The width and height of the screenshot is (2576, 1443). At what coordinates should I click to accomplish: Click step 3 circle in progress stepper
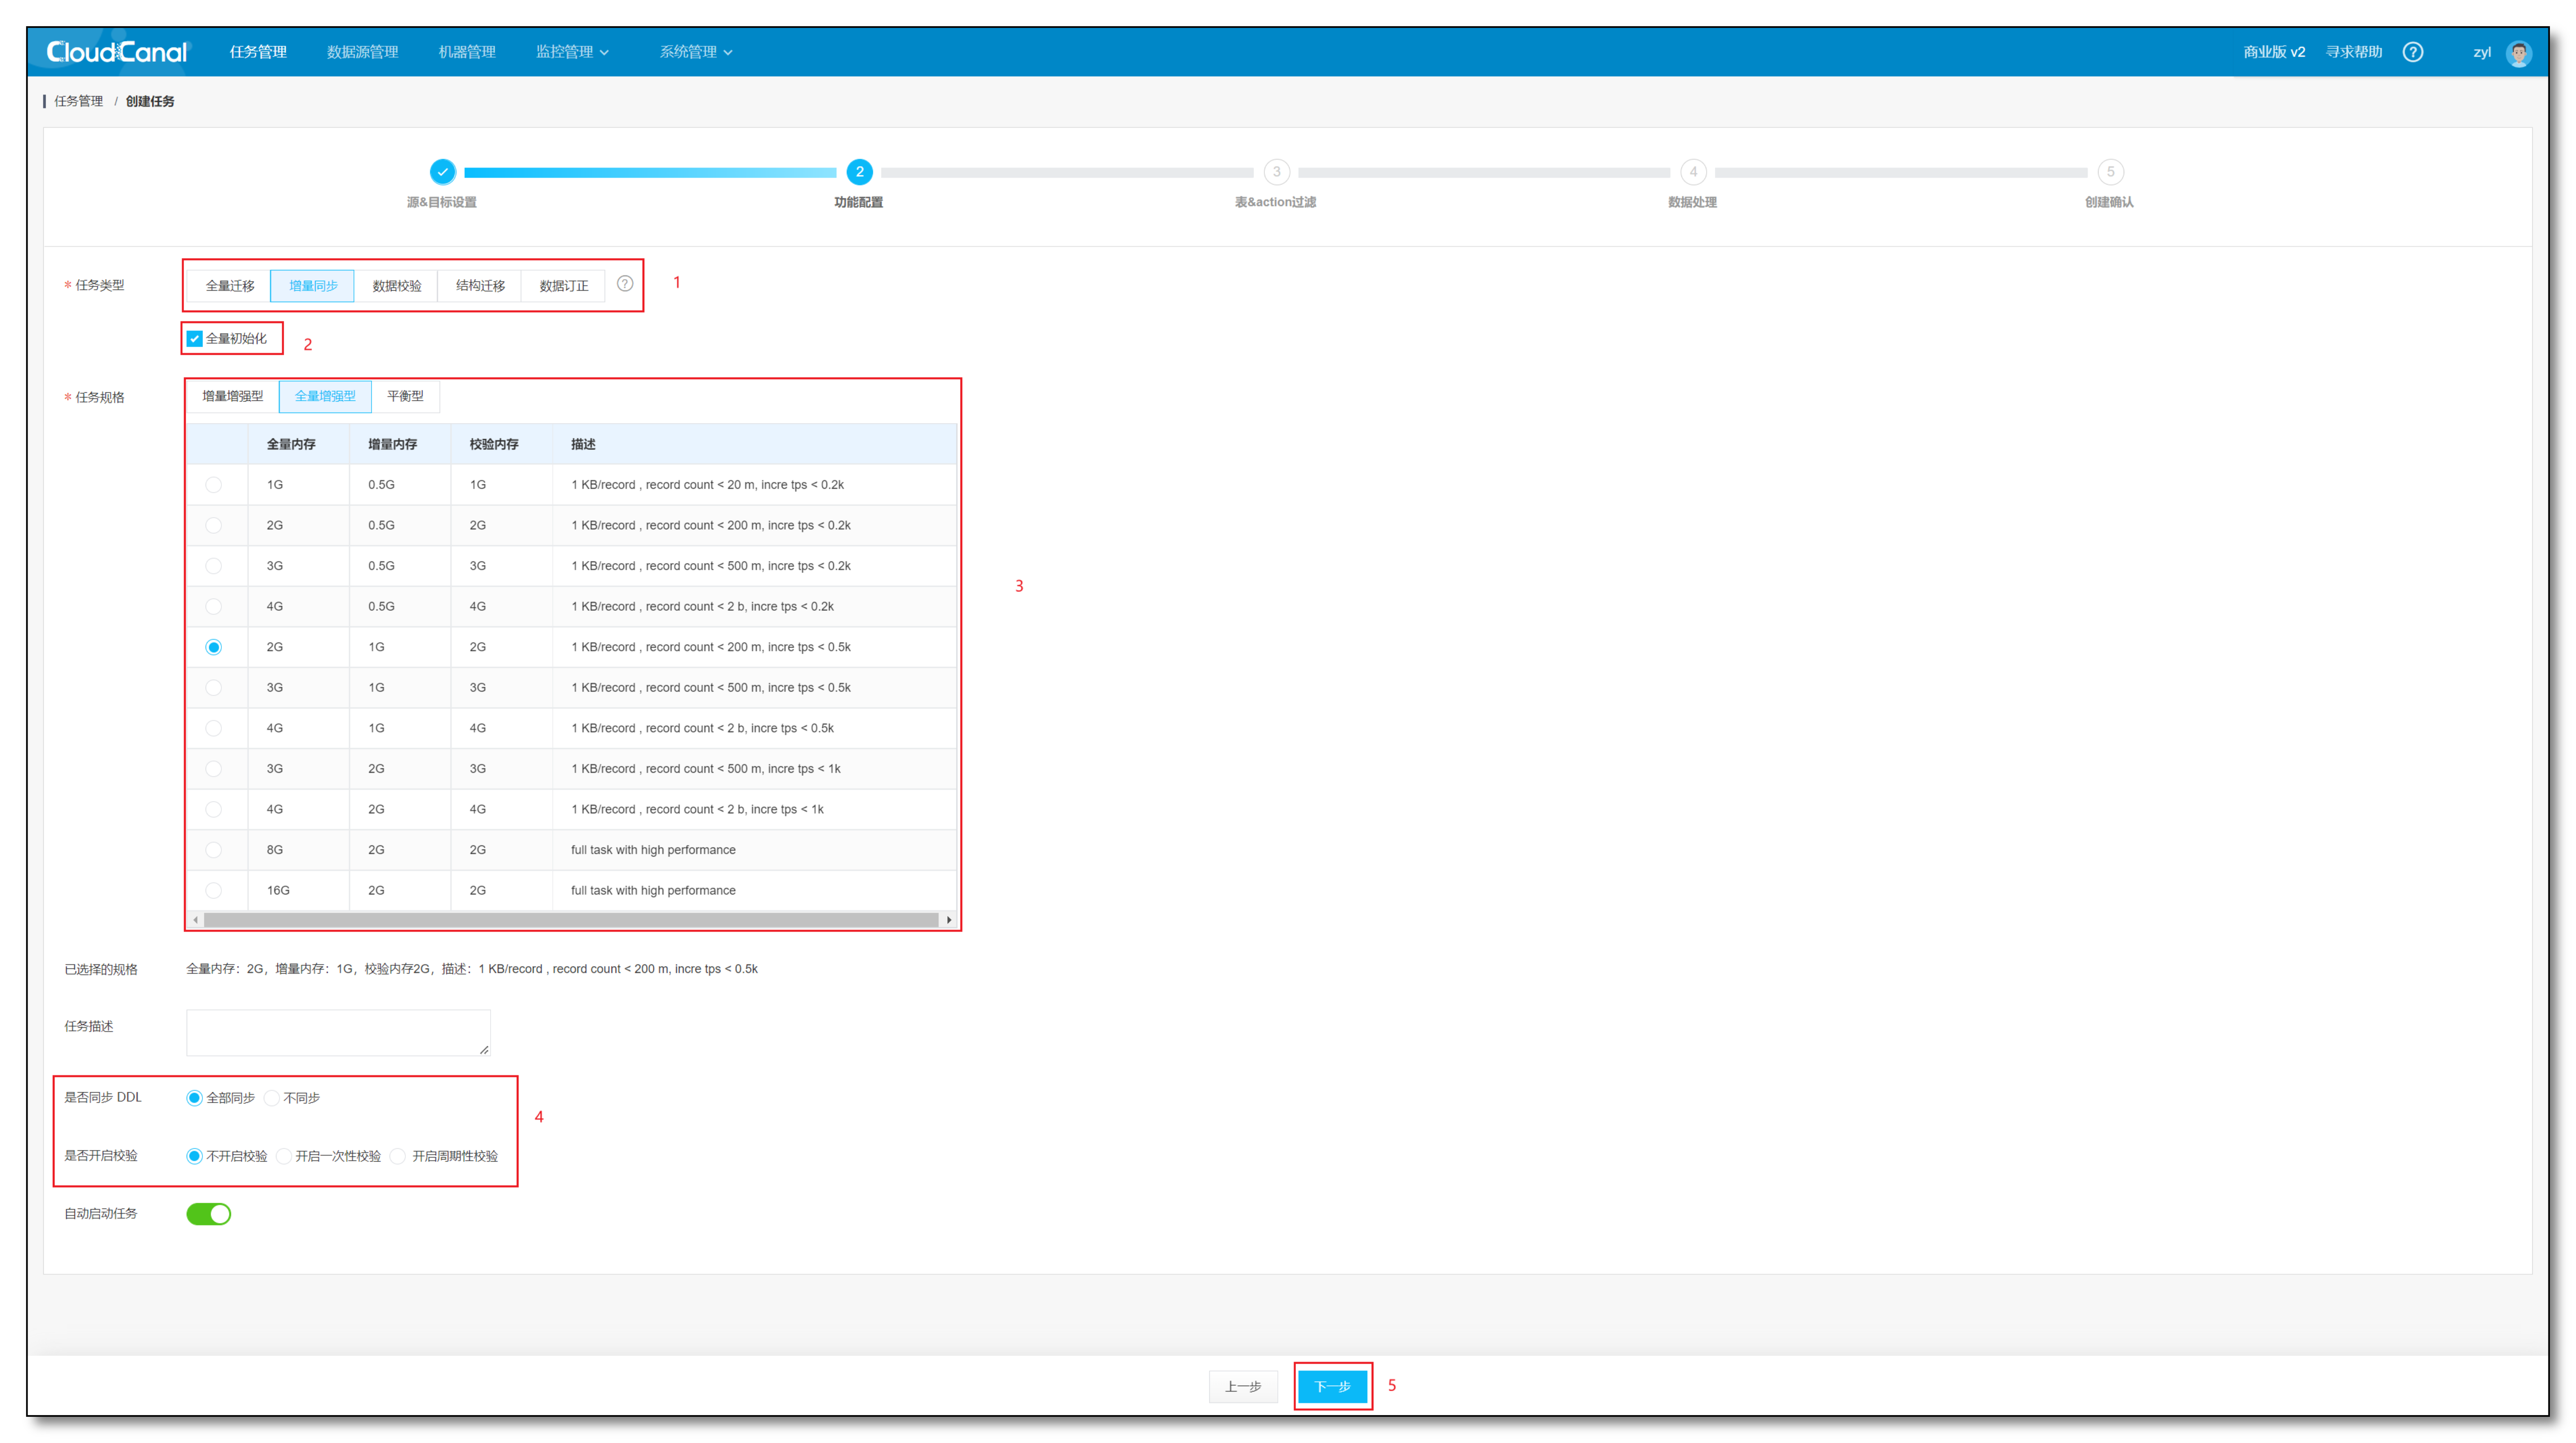click(1276, 172)
